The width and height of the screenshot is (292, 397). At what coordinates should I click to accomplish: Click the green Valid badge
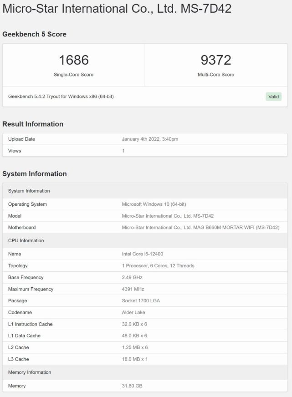[x=273, y=97]
